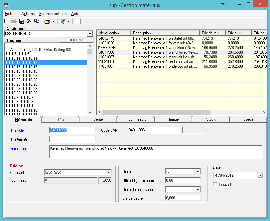270x221 pixels.
Task: Select group 1.1.10.15 in Groupes list
Action: (46, 67)
